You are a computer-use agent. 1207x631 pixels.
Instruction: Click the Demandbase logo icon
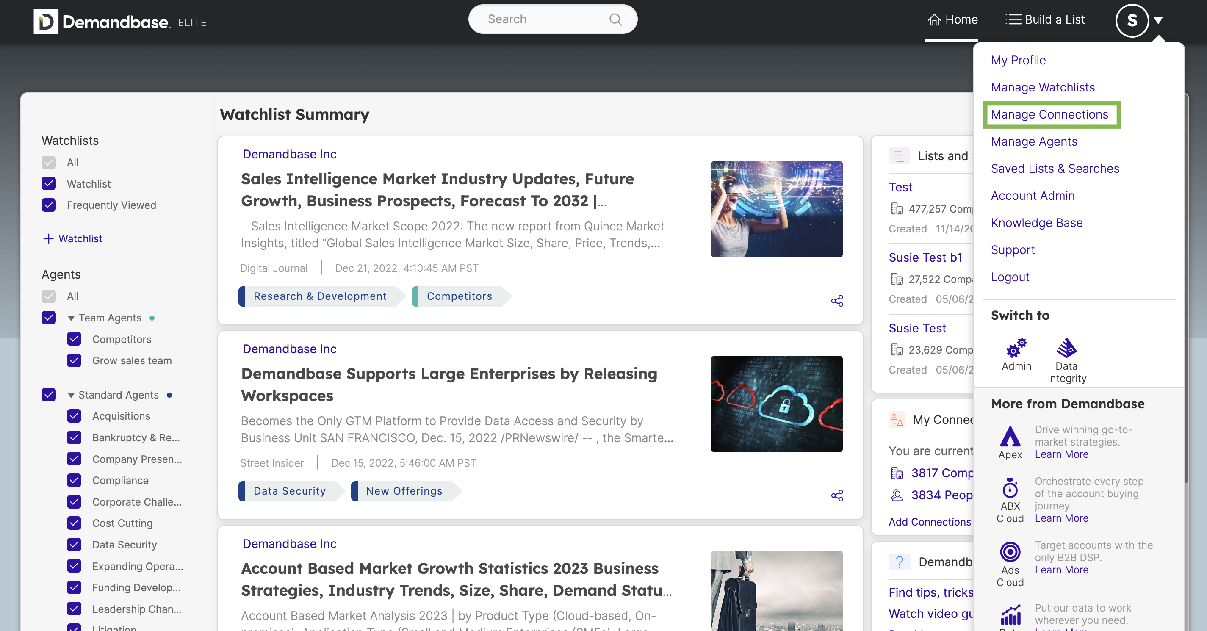point(46,21)
